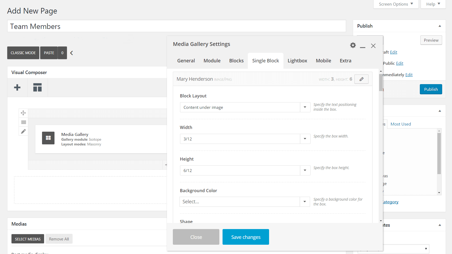Switch to CLASSIC MODE
The height and width of the screenshot is (254, 452).
tap(23, 53)
